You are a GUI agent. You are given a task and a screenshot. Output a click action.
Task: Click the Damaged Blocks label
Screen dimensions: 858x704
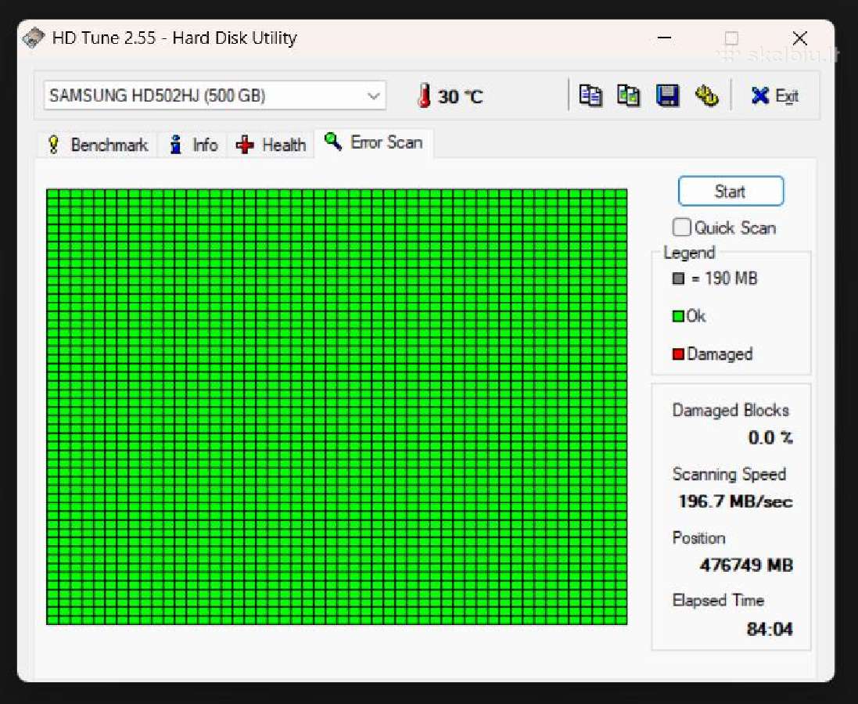tap(731, 411)
